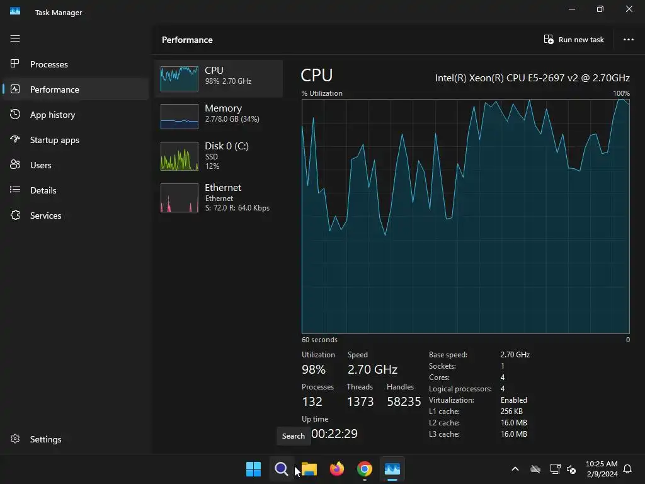
Task: Go to the Services page
Action: (x=45, y=216)
